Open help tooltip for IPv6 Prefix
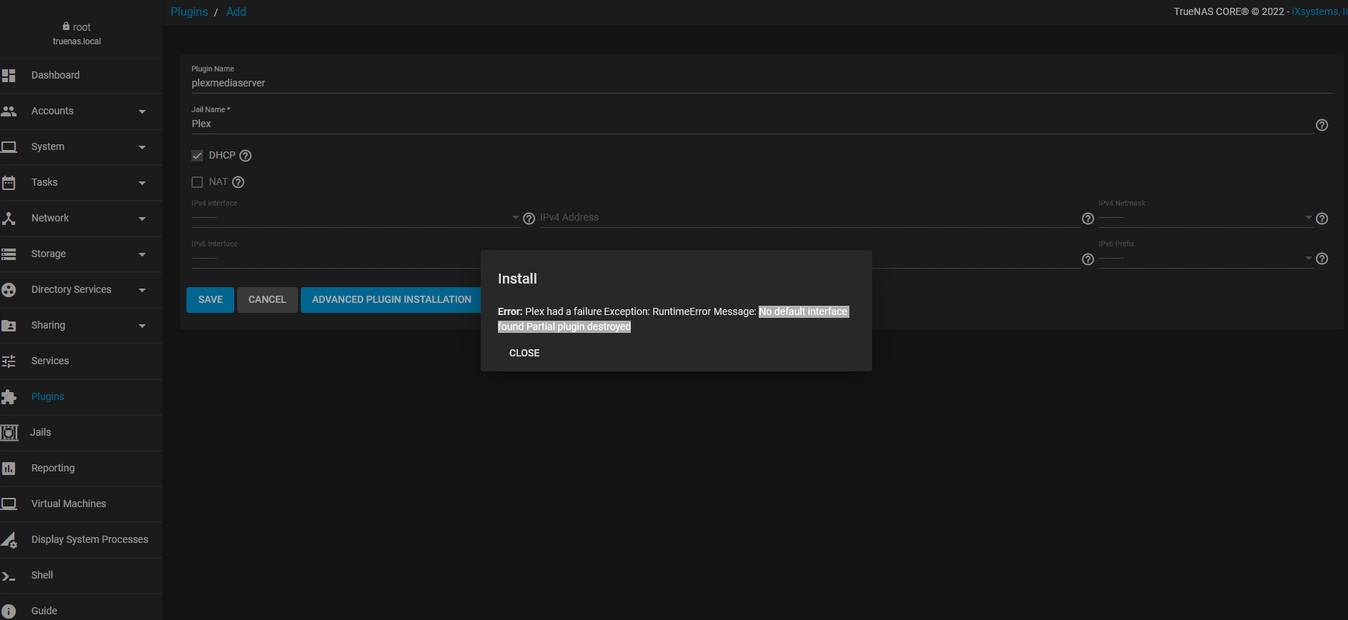Image resolution: width=1348 pixels, height=620 pixels. 1322,259
